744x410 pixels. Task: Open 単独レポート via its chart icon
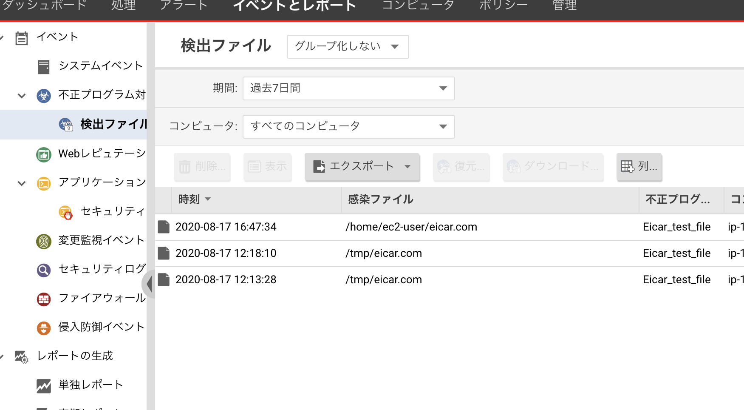tap(44, 385)
